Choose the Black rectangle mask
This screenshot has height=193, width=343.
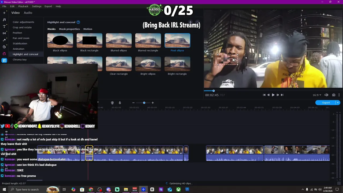tap(89, 40)
